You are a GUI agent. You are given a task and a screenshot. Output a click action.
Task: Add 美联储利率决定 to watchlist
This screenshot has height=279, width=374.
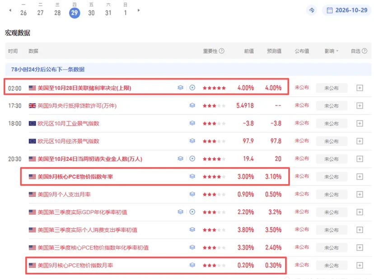(x=360, y=88)
